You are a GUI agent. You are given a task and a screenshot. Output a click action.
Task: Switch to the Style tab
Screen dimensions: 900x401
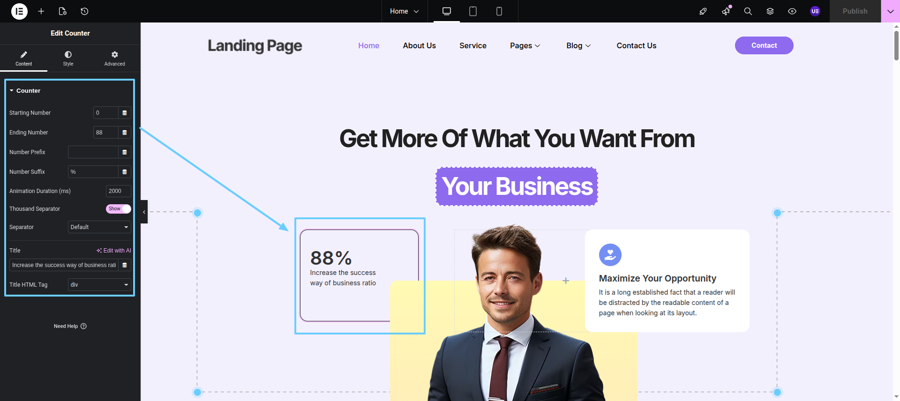(68, 59)
